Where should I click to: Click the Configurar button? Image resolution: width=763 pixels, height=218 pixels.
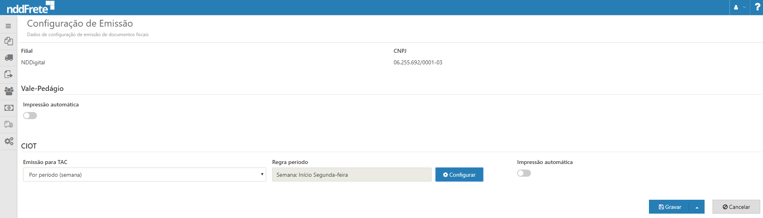tap(459, 175)
